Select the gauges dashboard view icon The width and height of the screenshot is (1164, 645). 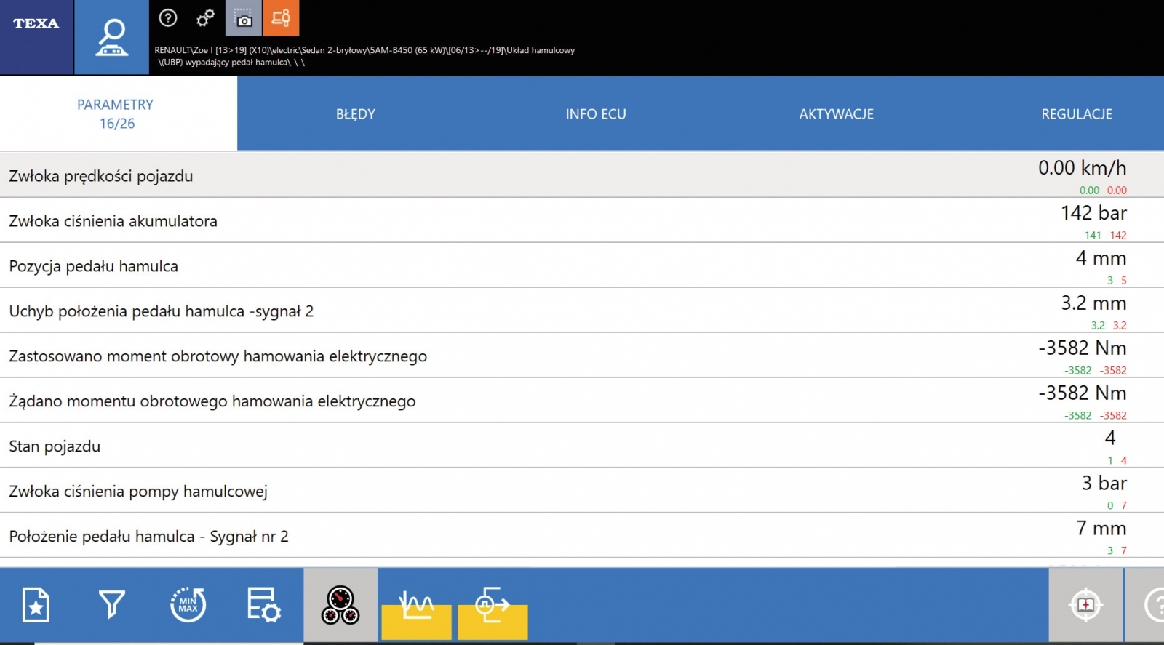point(340,605)
